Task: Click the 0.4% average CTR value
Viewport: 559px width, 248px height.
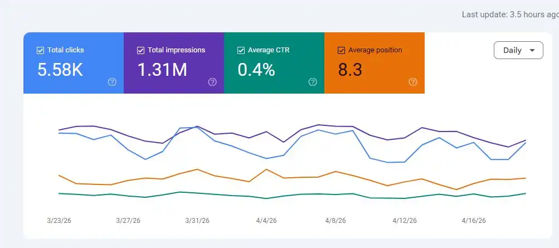Action: click(x=256, y=70)
